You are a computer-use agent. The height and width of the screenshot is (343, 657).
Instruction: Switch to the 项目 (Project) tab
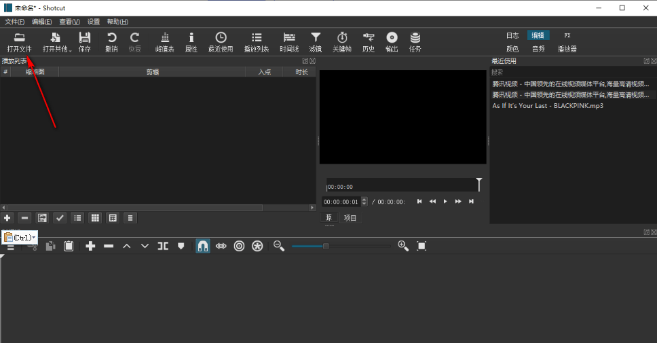click(350, 218)
